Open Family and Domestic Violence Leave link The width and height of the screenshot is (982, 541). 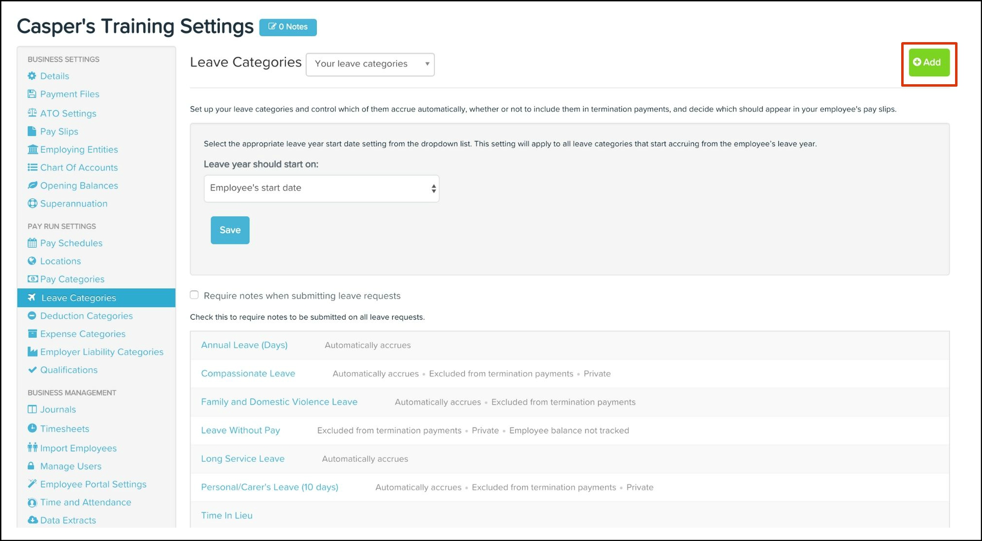[x=279, y=402]
